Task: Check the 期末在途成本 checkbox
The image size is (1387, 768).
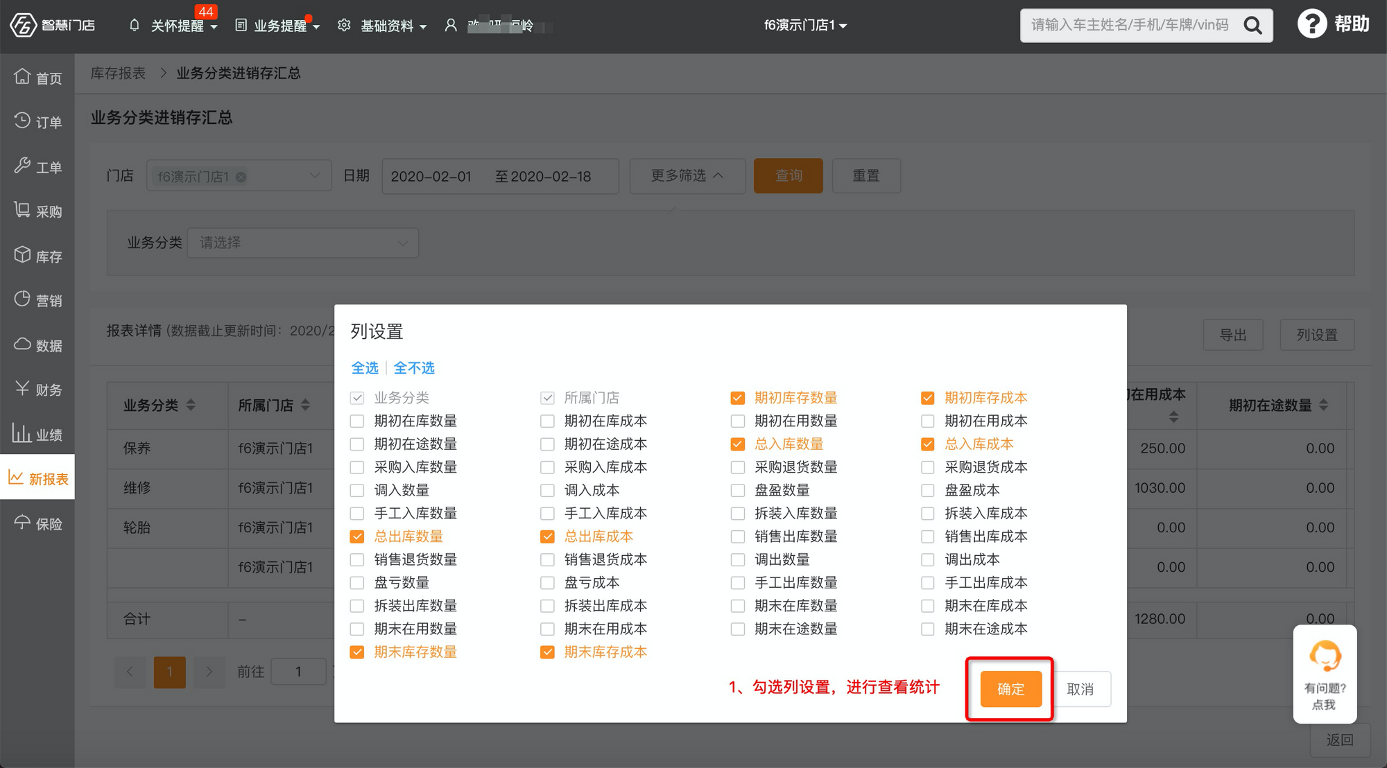Action: (x=927, y=629)
